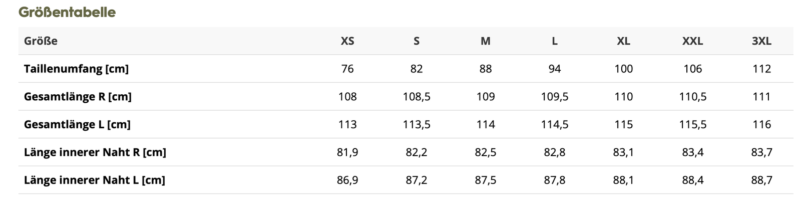
Task: Select the M size column header
Action: click(x=486, y=41)
